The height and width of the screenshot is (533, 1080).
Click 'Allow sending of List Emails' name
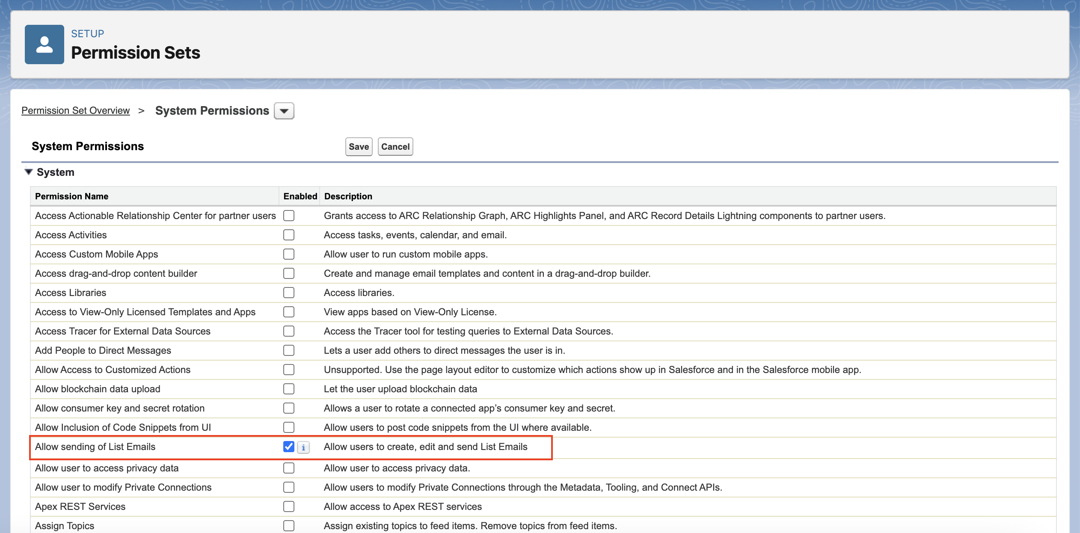pos(95,447)
